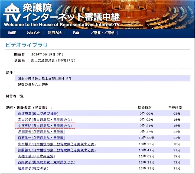Image resolution: width=195 pixels, height=174 pixels.
Task: Open the 利用方法 navigation item
Action: [x=55, y=33]
